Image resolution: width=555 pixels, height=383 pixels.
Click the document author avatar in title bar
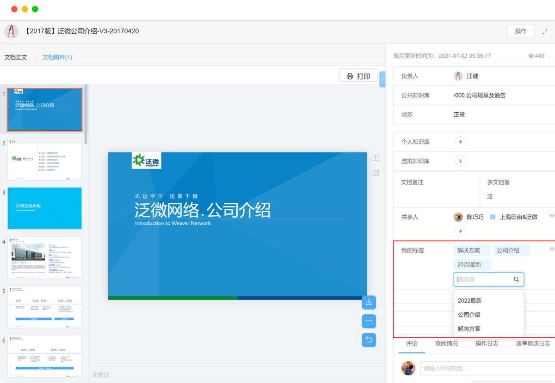tap(12, 31)
